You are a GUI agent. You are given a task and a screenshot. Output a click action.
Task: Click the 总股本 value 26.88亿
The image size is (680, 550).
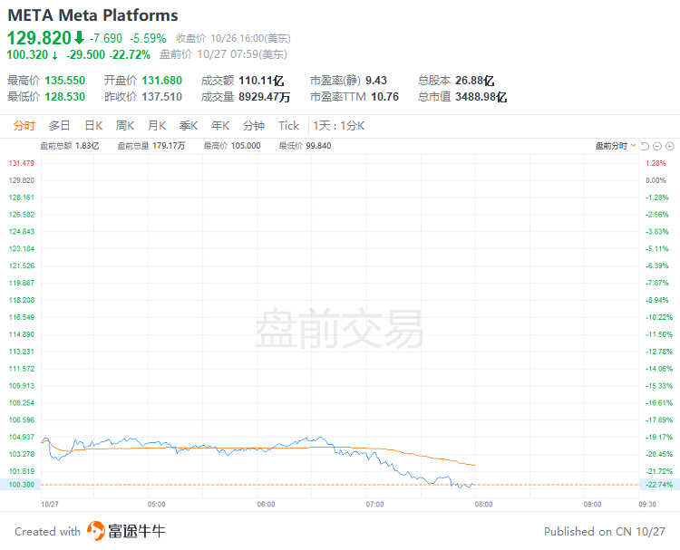(x=474, y=81)
